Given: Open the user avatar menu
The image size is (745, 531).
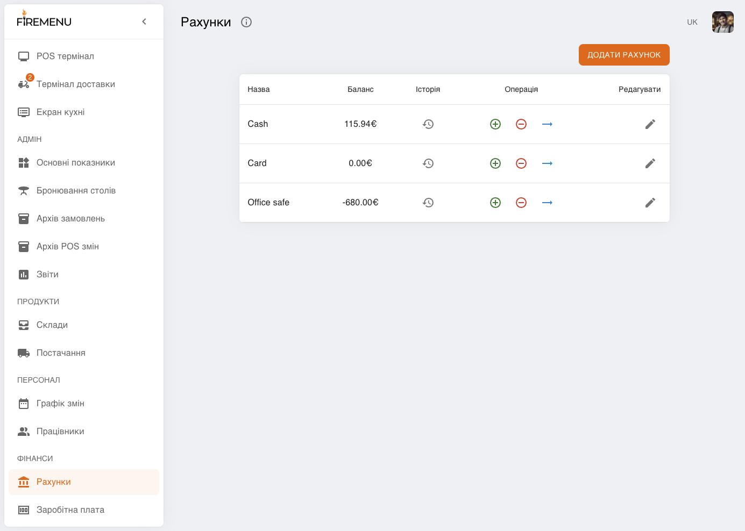Looking at the screenshot, I should pyautogui.click(x=723, y=22).
